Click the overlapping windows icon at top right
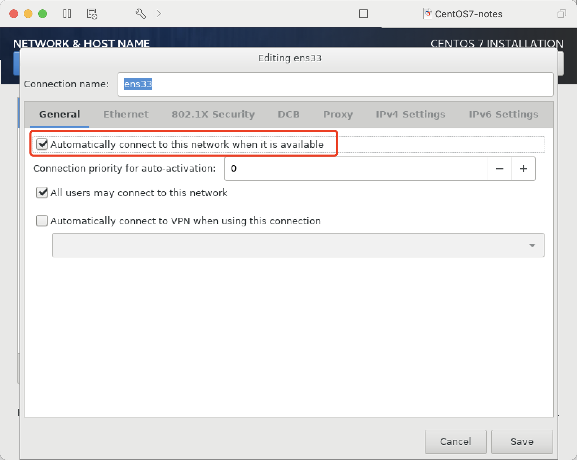The image size is (577, 460). tap(561, 14)
